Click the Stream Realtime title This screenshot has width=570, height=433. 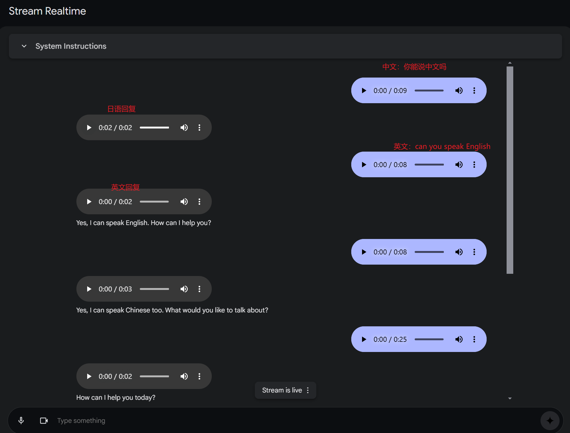(47, 11)
